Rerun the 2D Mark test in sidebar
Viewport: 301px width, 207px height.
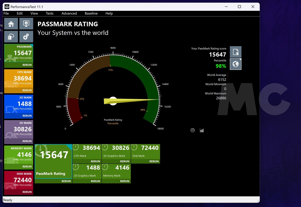click(27, 116)
